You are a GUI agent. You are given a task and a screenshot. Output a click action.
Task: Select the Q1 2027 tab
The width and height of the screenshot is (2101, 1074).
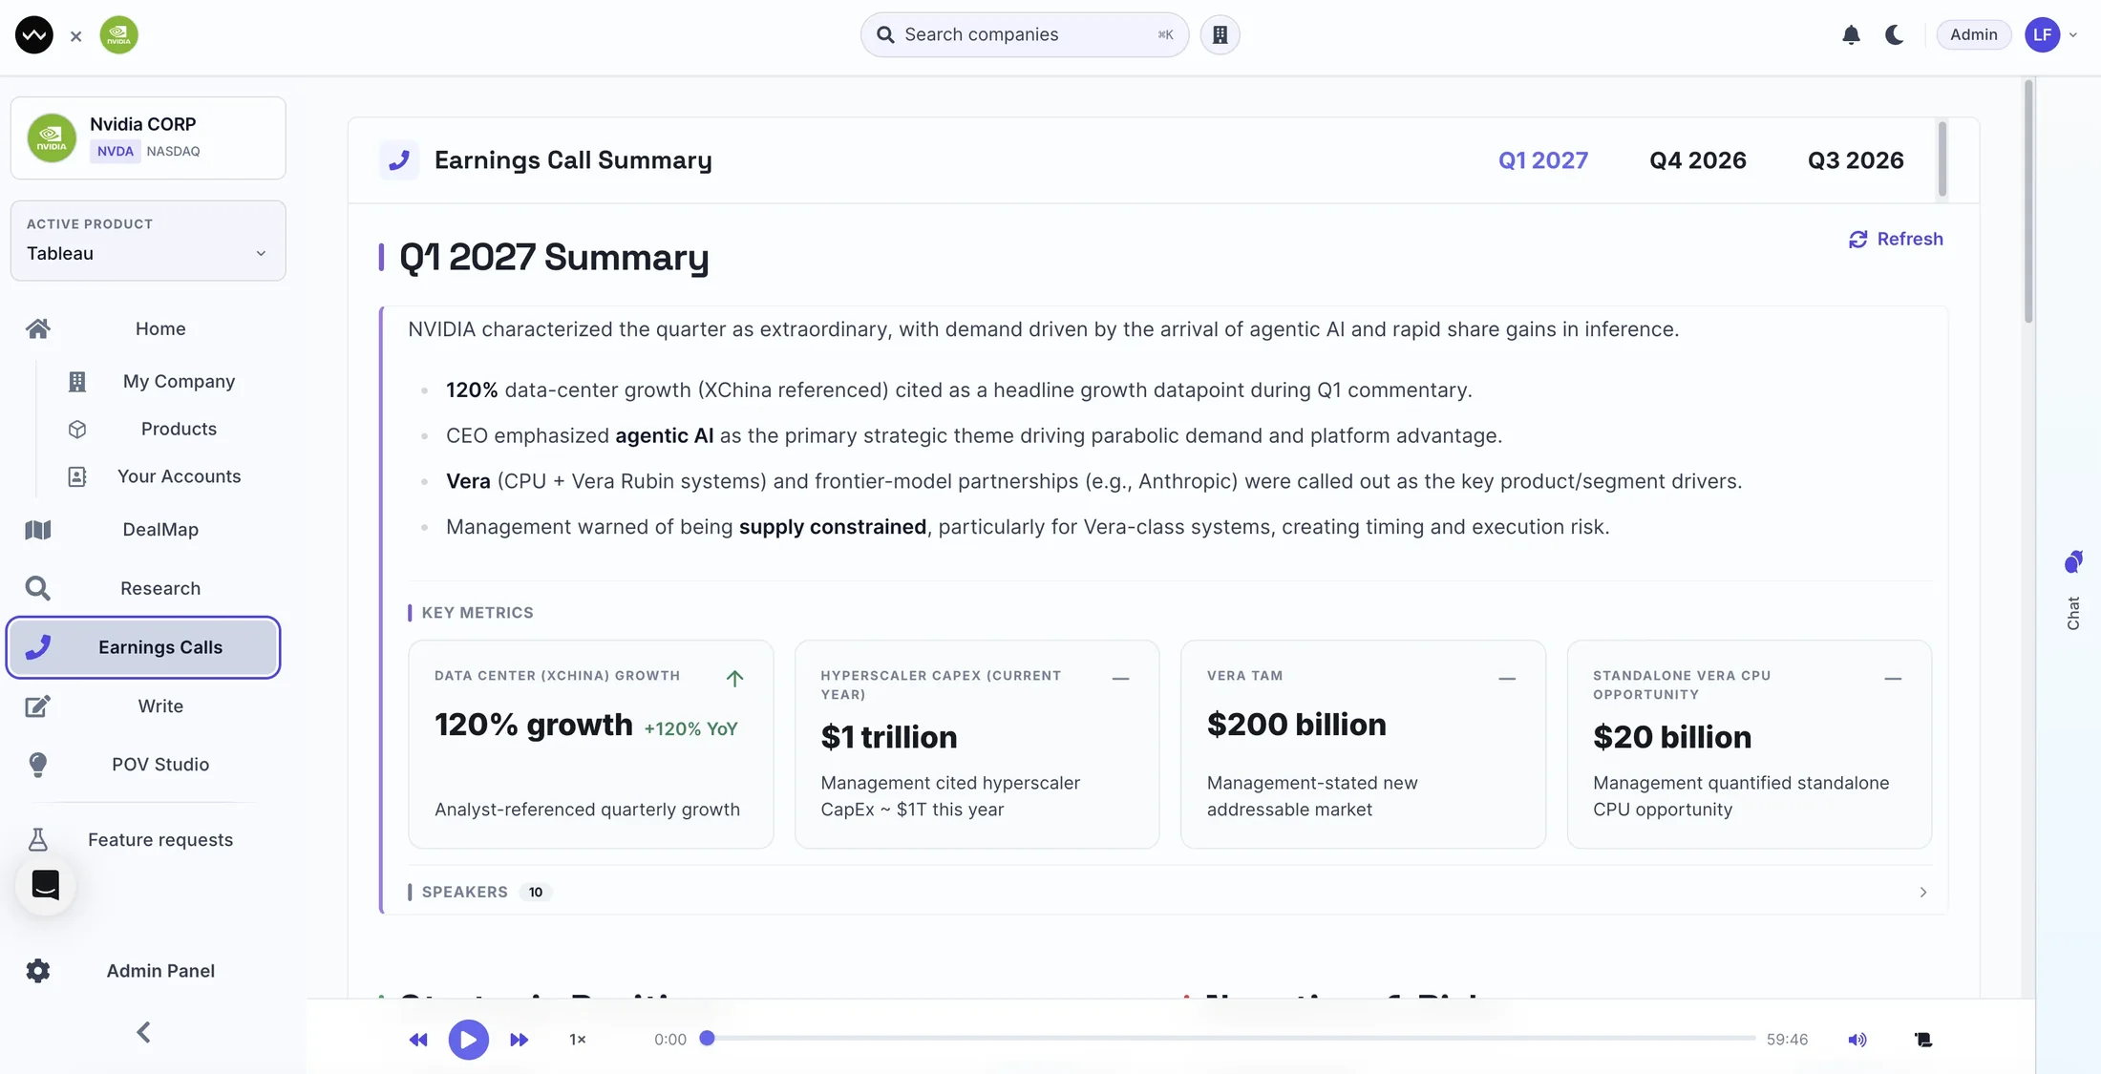click(1543, 160)
